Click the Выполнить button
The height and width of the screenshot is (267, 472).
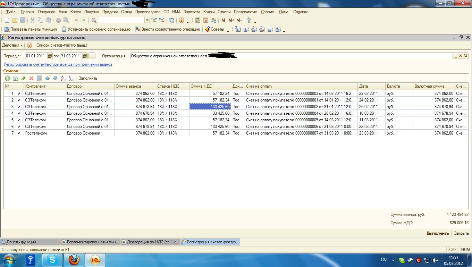[x=437, y=233]
